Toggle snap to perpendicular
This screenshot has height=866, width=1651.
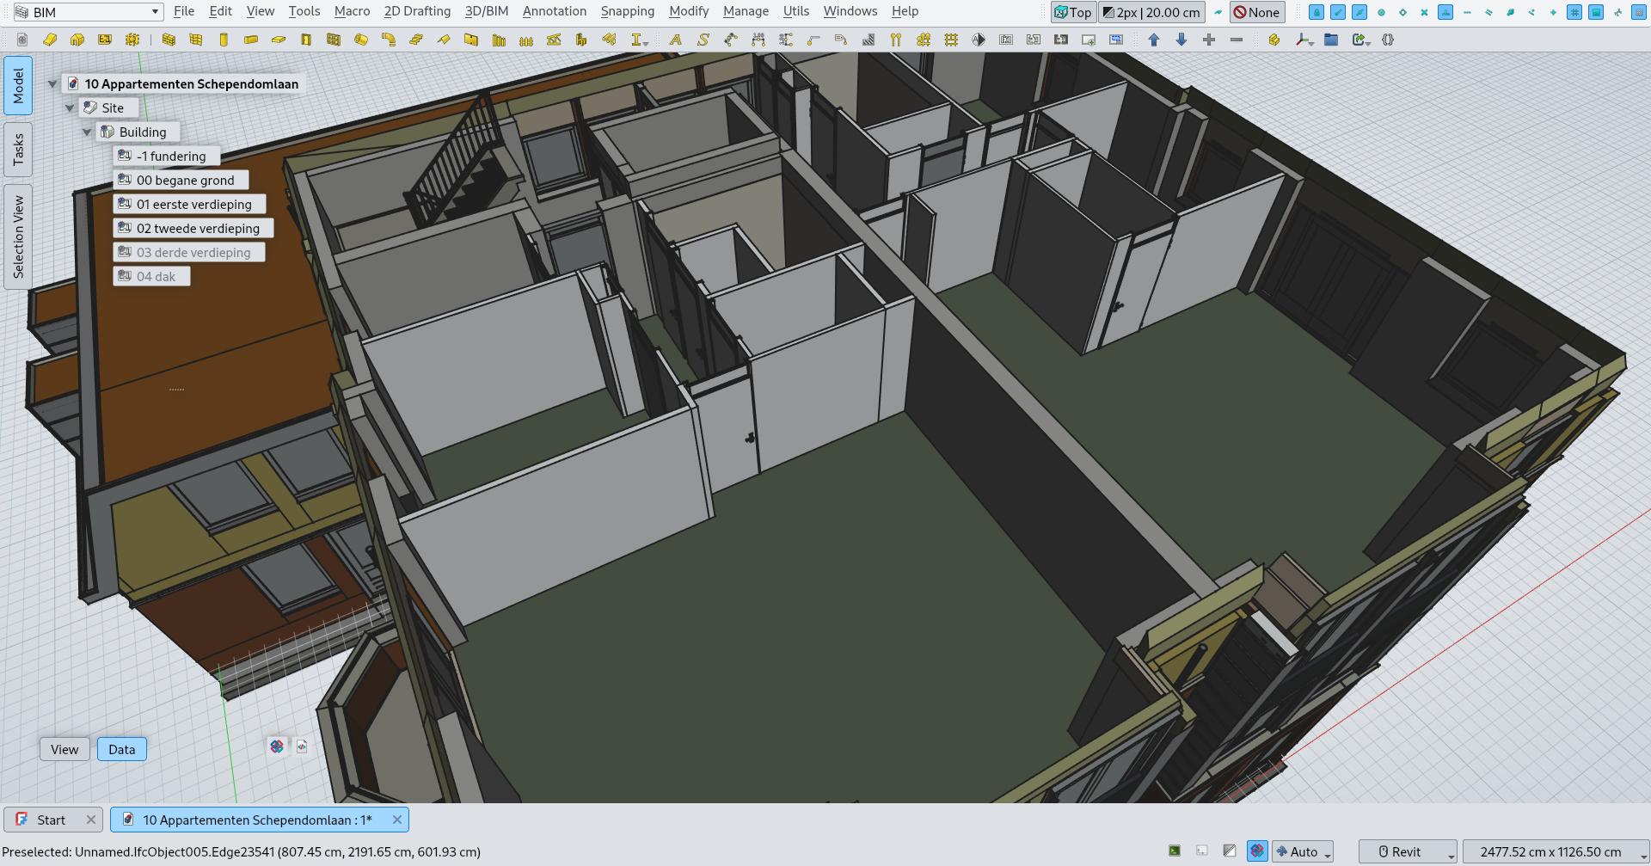click(1445, 12)
